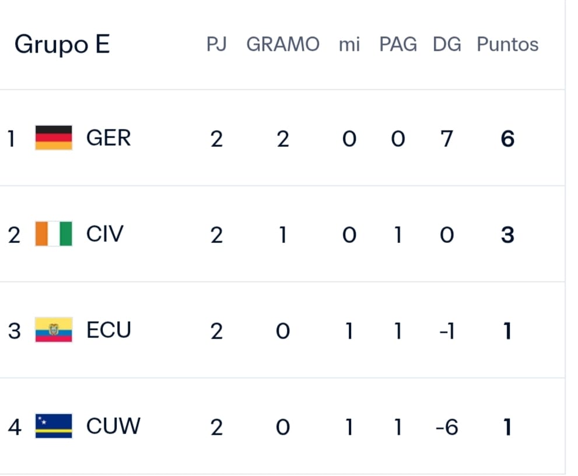Click the mi column header
578x476 pixels.
(x=349, y=45)
